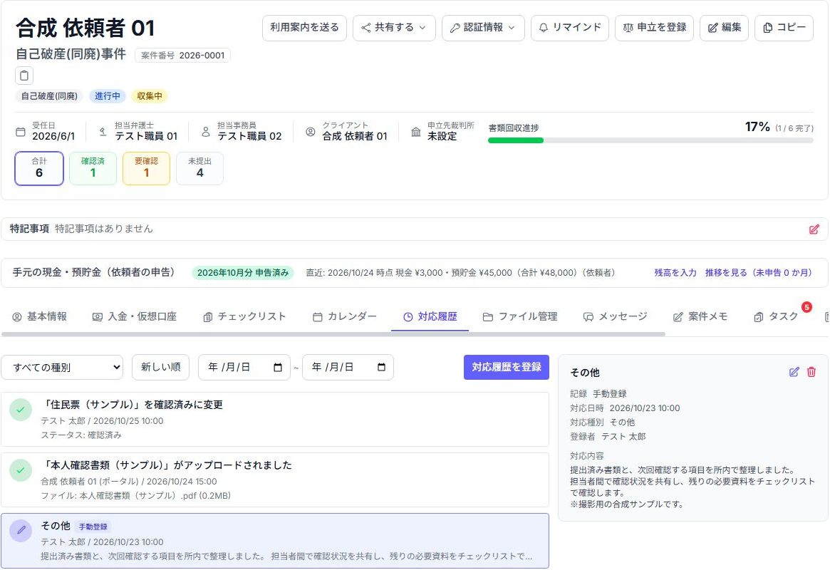Click green check icon of 本人確認書類 entry
Screen dimensions: 830x570
pos(21,470)
